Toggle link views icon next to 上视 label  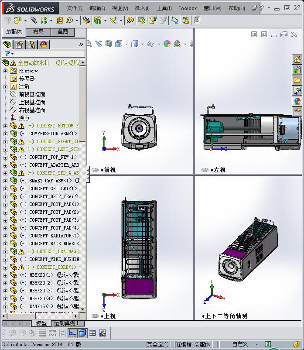click(x=95, y=316)
